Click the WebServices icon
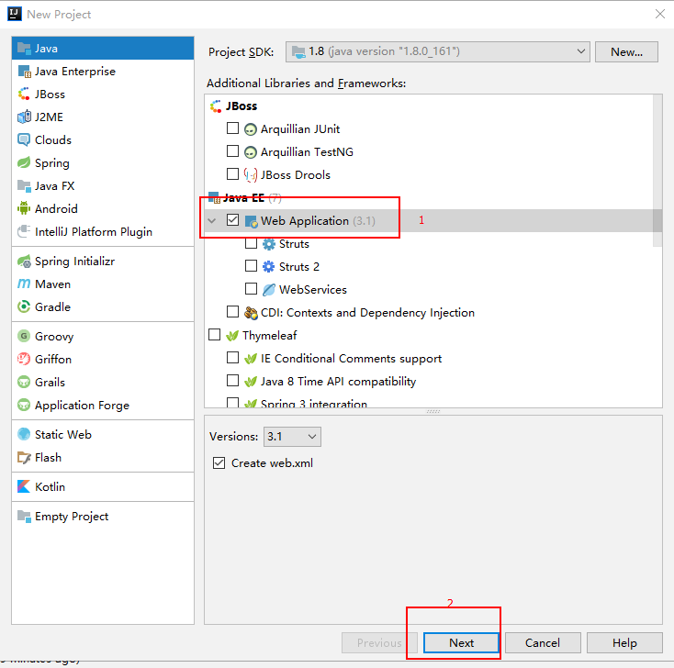The width and height of the screenshot is (674, 668). 269,290
